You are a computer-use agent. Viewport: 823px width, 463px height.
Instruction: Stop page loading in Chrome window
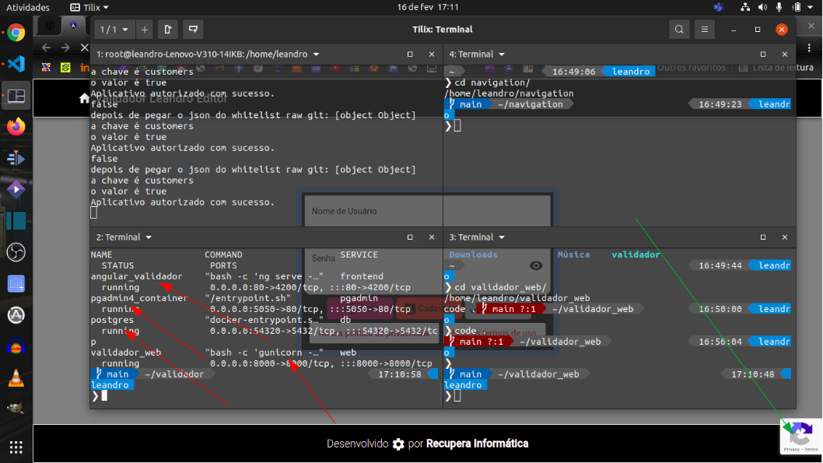[85, 47]
